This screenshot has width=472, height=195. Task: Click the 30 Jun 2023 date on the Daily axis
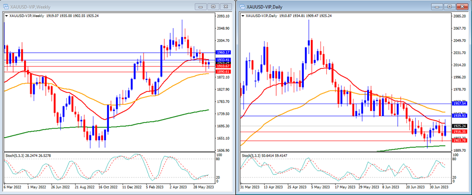pyautogui.click(x=439, y=187)
